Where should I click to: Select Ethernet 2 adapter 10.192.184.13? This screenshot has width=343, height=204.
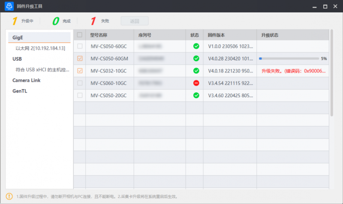tap(40, 48)
